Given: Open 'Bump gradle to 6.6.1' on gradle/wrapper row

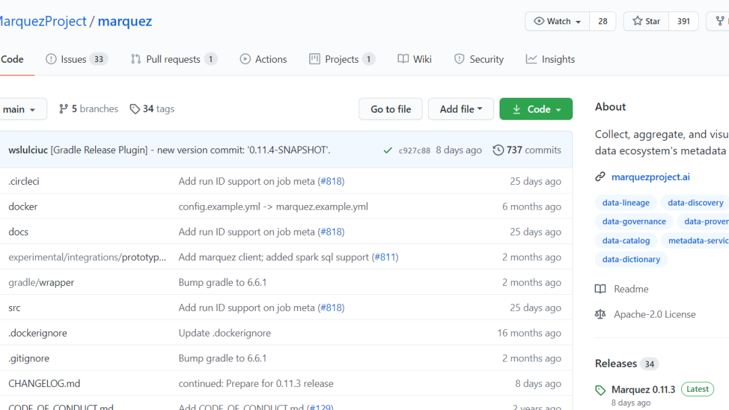Looking at the screenshot, I should 223,283.
